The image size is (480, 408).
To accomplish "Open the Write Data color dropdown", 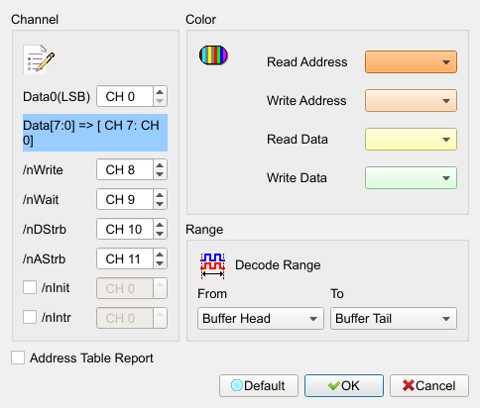I will pyautogui.click(x=411, y=178).
